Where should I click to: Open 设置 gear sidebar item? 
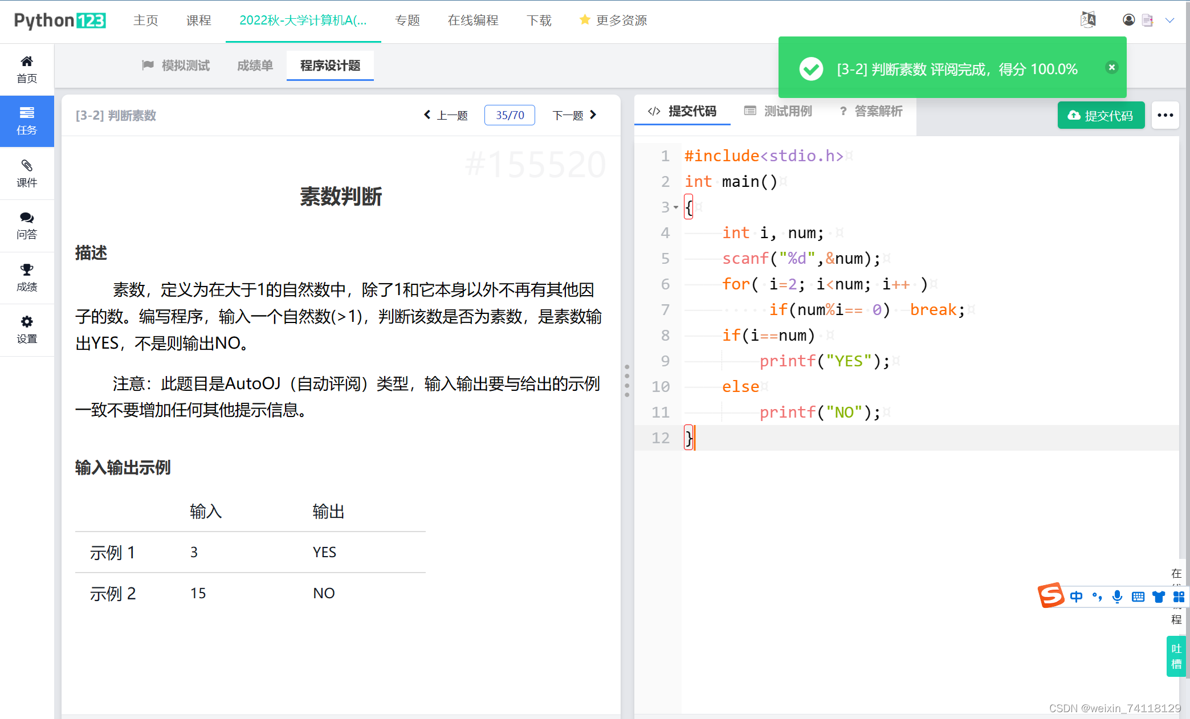coord(27,330)
